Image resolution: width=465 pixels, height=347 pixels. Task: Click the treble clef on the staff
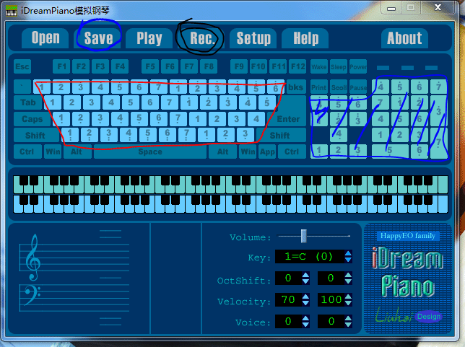point(33,258)
